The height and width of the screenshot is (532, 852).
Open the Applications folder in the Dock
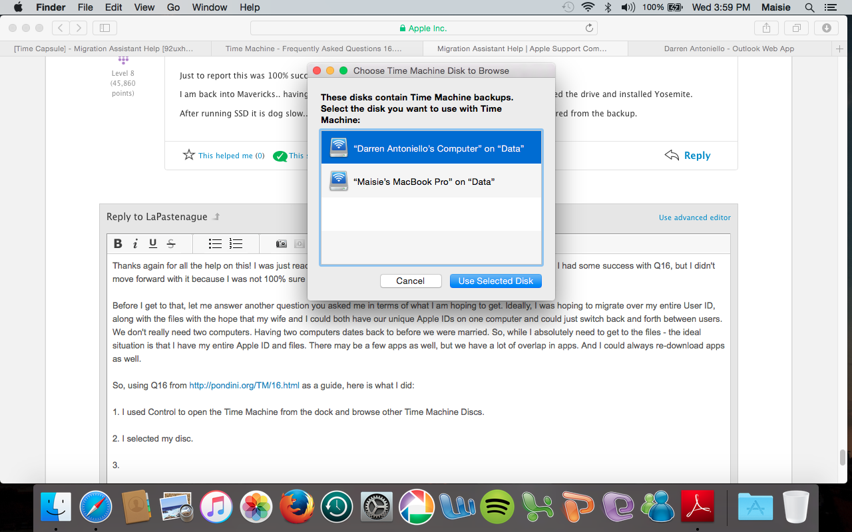pos(755,507)
